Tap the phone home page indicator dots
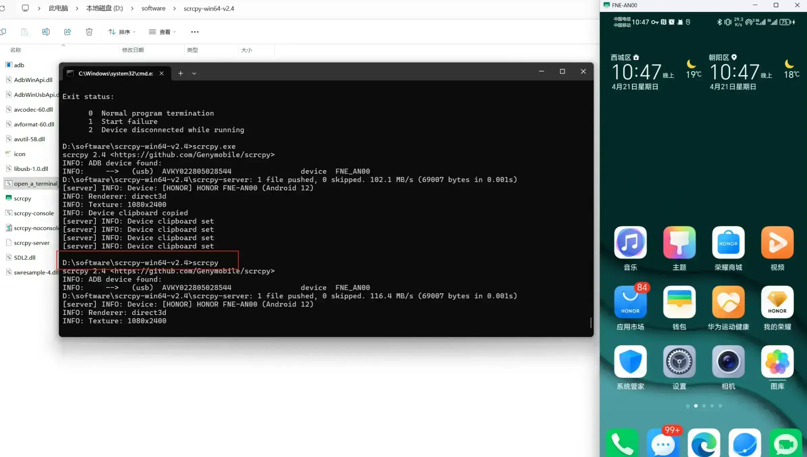This screenshot has width=807, height=457. click(x=704, y=406)
